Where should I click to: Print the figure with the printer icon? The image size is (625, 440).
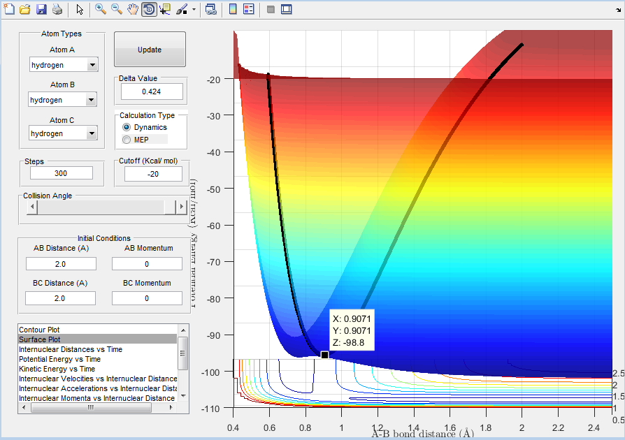(57, 10)
